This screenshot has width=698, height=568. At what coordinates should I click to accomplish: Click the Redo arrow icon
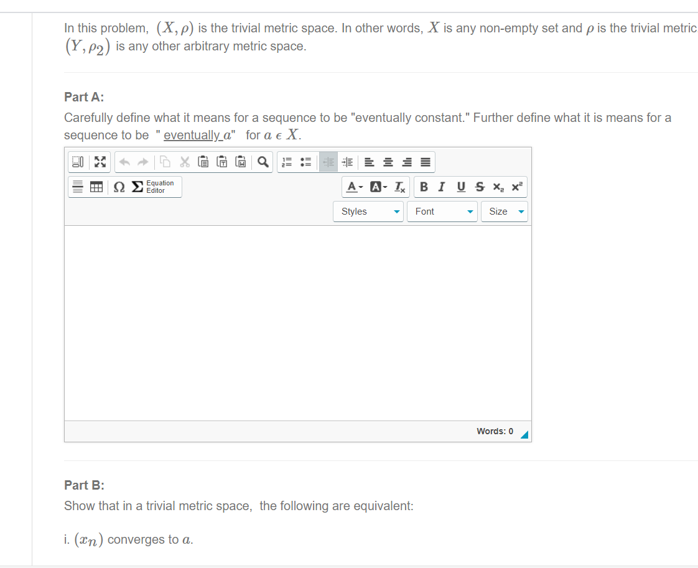coord(142,162)
